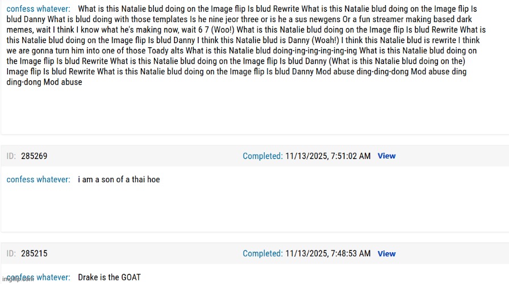The image size is (509, 284).
Task: Click the 'Completed:' label beside 7:48:53 AM
Action: coord(262,253)
